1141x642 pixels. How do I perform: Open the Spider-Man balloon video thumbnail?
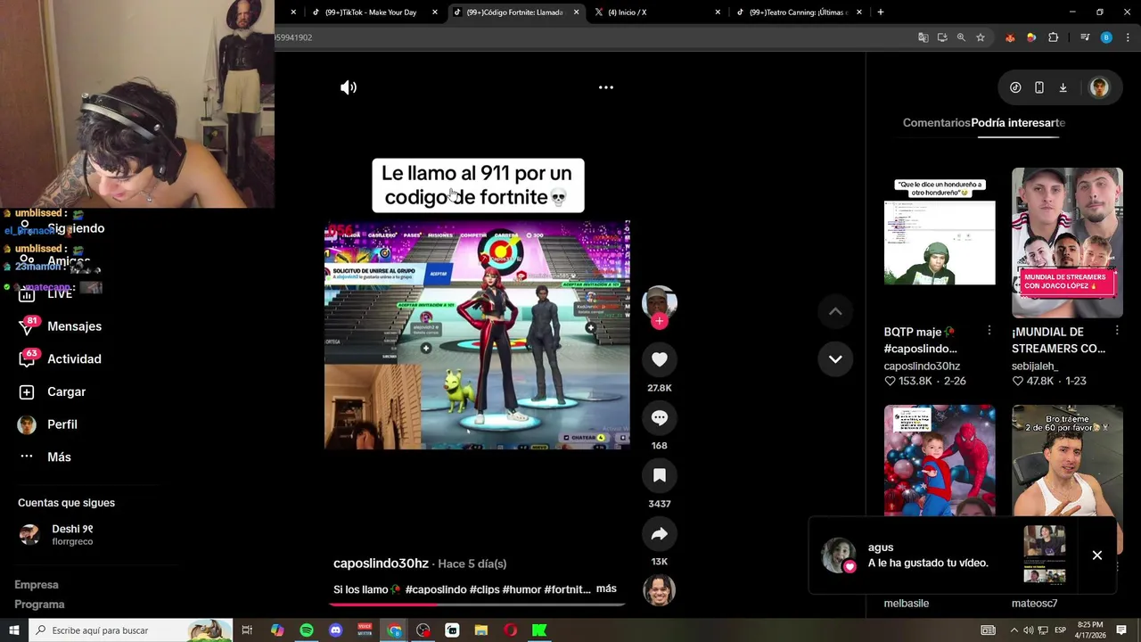[x=940, y=460]
